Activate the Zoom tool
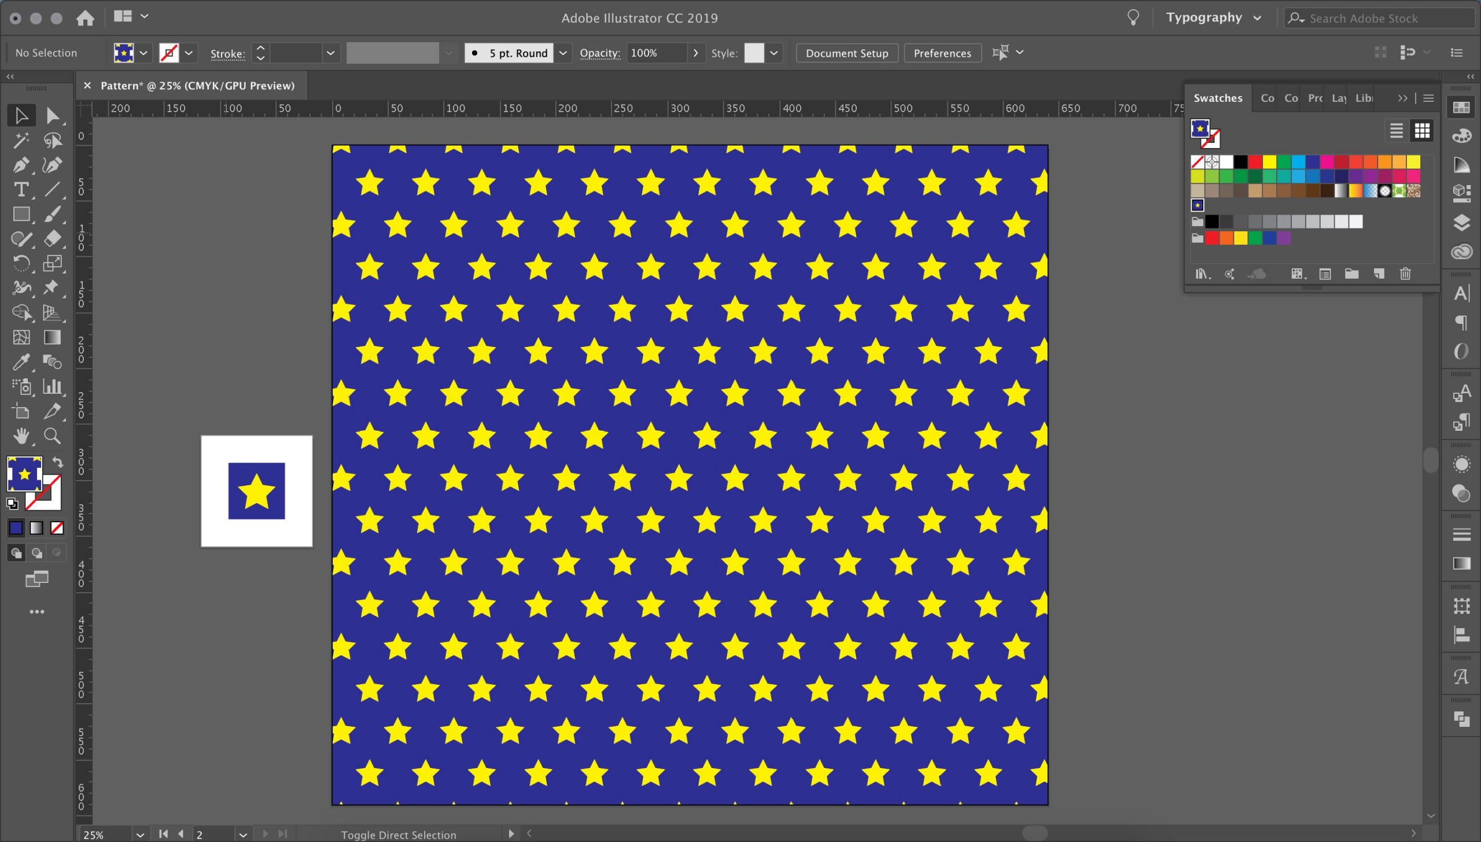The image size is (1481, 842). pyautogui.click(x=52, y=435)
